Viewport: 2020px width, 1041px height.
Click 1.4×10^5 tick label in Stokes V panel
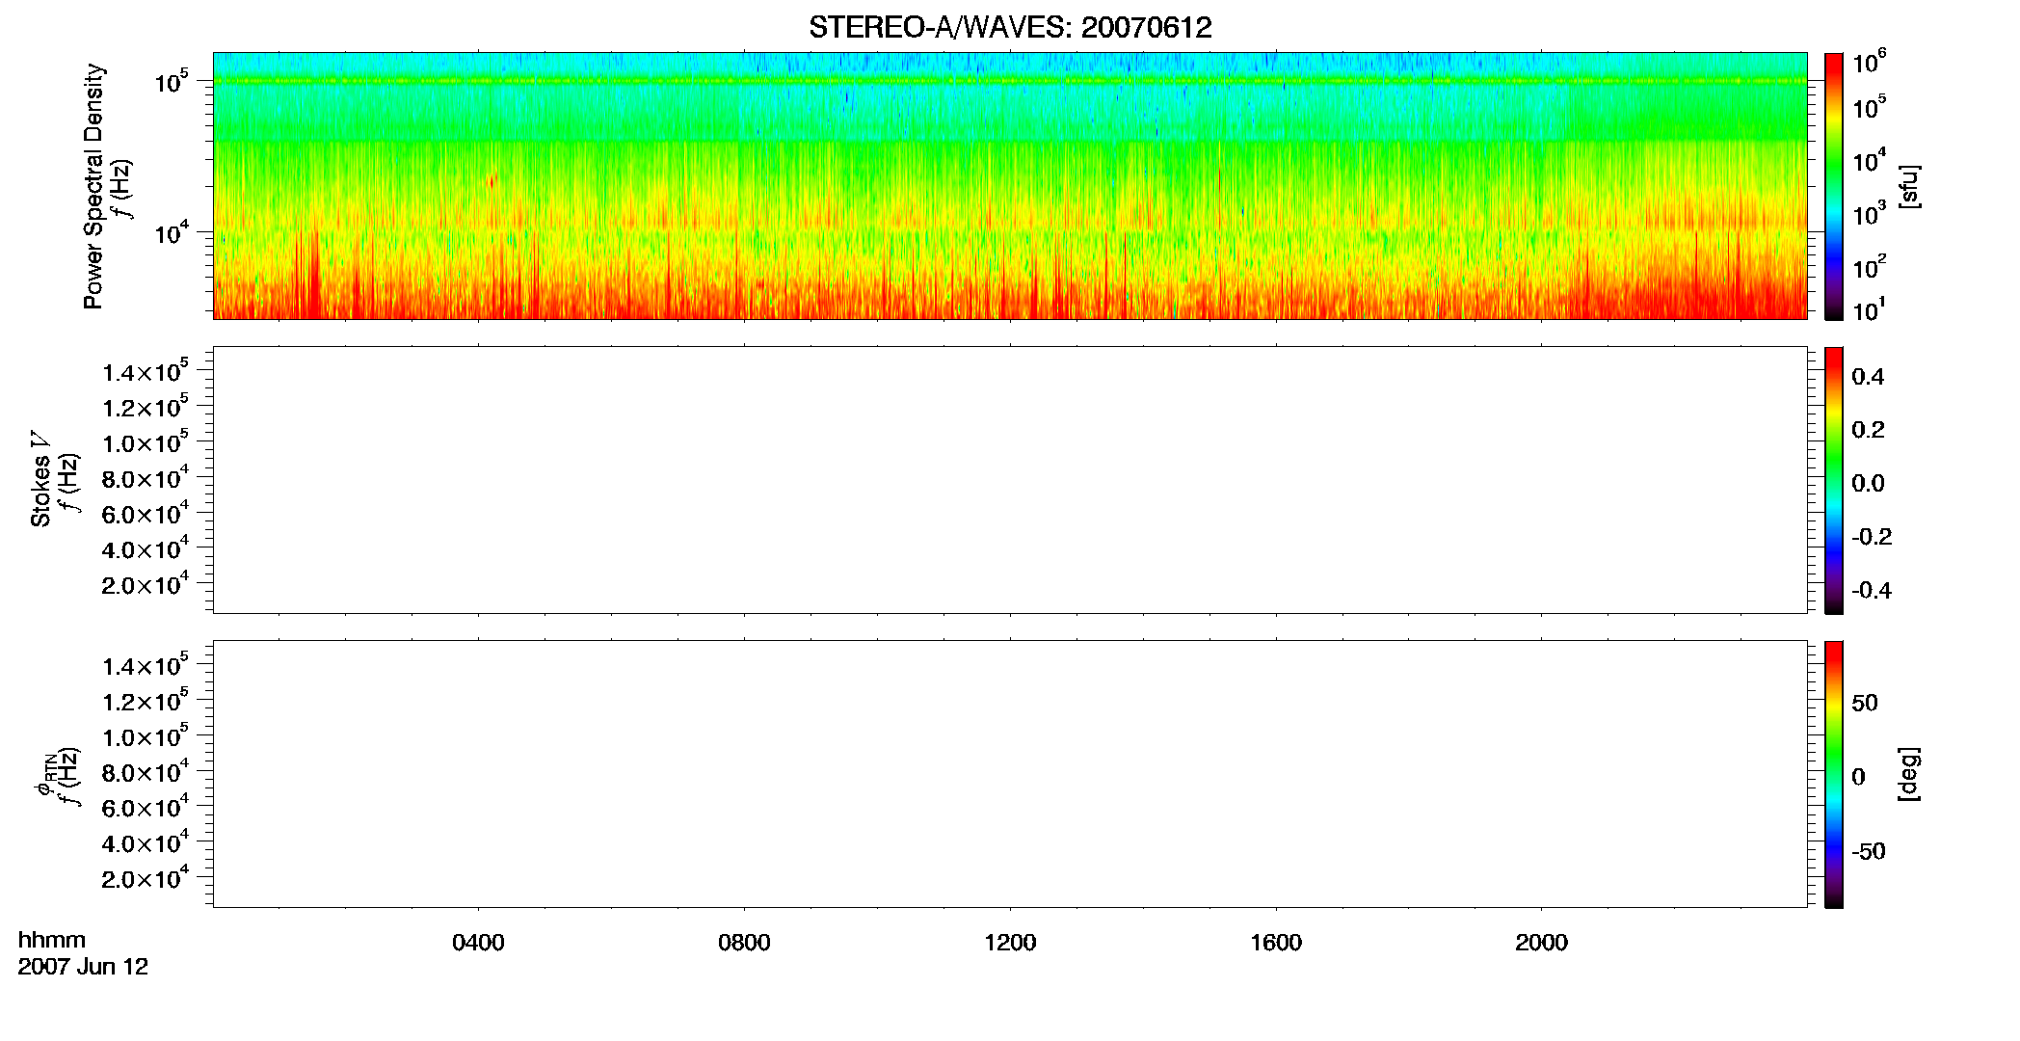[x=146, y=371]
